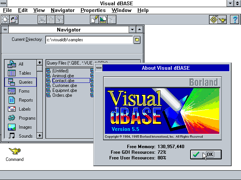Click the Free GDI Resources 72% text
The width and height of the screenshot is (241, 180).
click(x=138, y=152)
